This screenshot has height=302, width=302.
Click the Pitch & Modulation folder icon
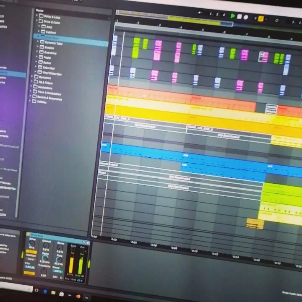tap(35, 91)
